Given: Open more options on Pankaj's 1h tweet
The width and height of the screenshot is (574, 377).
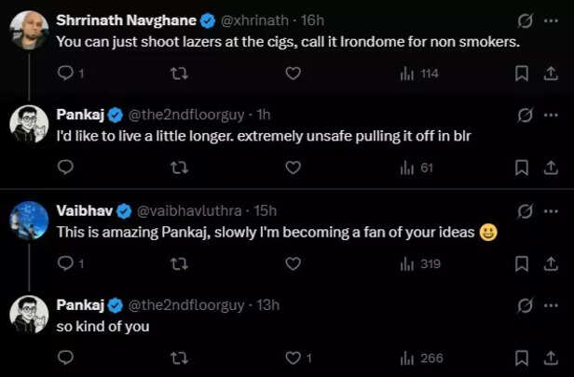Looking at the screenshot, I should (x=552, y=114).
